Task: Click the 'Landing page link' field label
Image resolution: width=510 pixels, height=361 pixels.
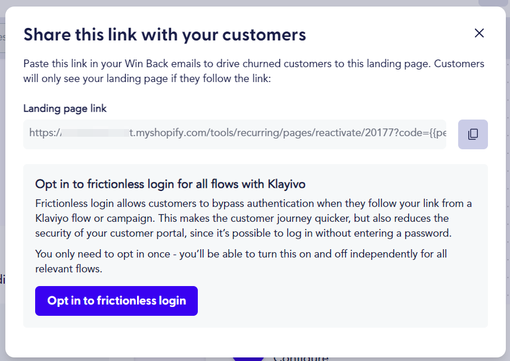Action: [65, 108]
